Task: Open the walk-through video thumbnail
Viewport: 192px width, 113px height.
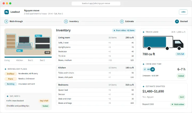Action: [28, 42]
